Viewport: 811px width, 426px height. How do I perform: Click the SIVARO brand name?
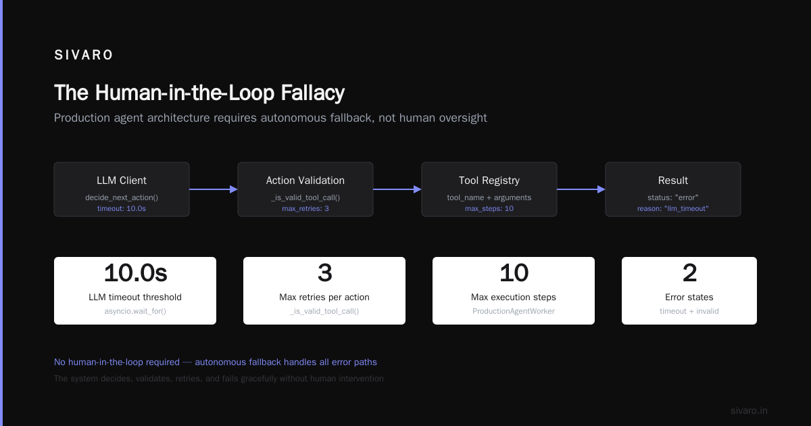click(x=84, y=55)
